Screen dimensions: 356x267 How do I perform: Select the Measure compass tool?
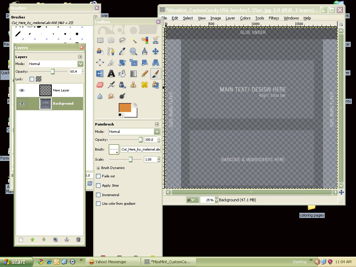pos(145,51)
